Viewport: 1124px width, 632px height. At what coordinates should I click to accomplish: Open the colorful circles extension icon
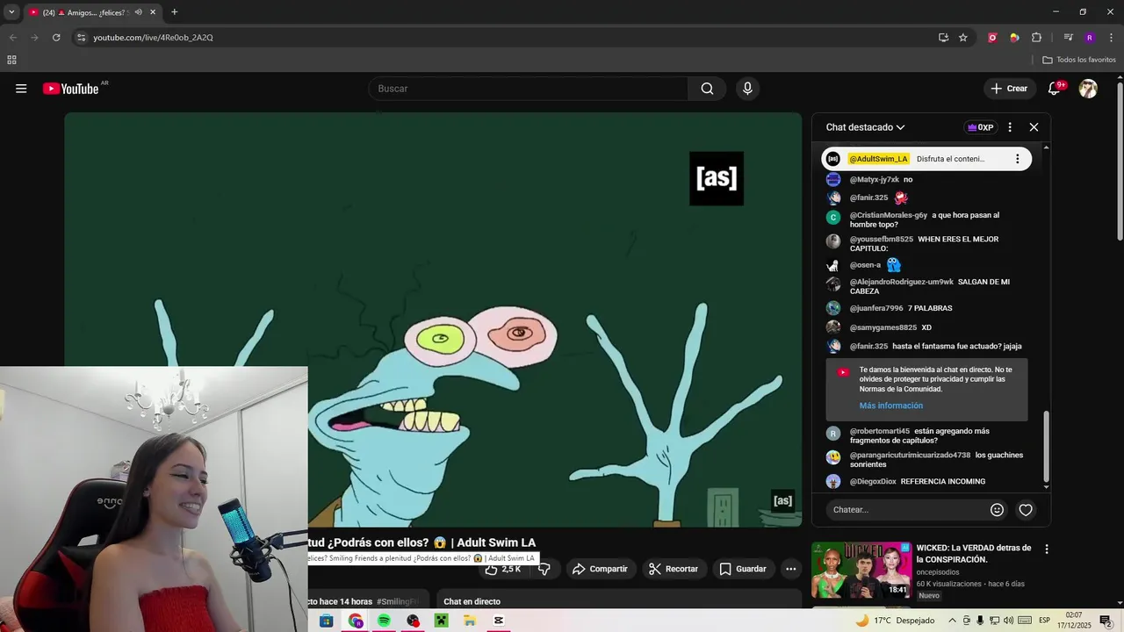[1014, 38]
